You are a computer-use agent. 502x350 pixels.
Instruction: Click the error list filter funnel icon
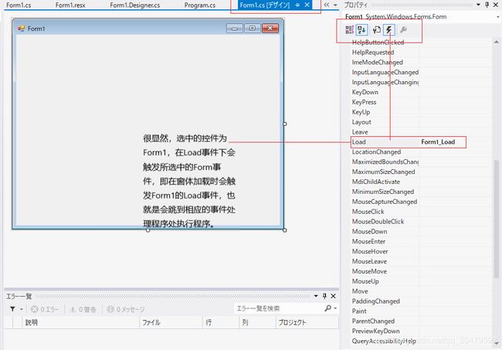point(12,309)
